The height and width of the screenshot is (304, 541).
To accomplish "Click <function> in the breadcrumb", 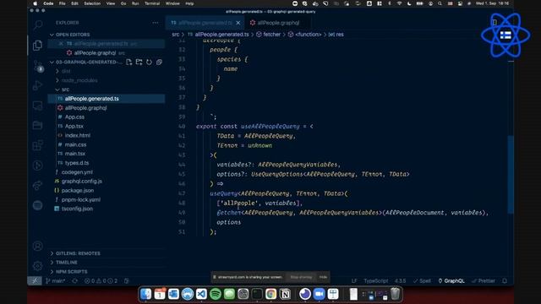I will click(308, 35).
